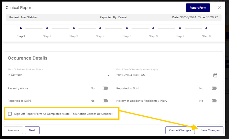Toggle the Assault / Abuse switch
The height and width of the screenshot is (139, 229).
point(106,88)
